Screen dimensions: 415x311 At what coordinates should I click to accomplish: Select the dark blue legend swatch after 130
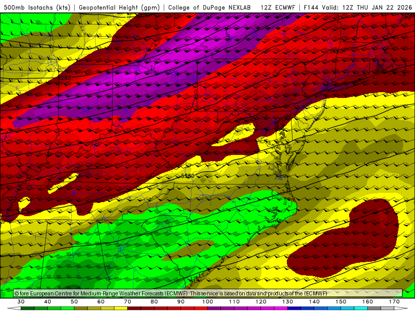[294, 308]
